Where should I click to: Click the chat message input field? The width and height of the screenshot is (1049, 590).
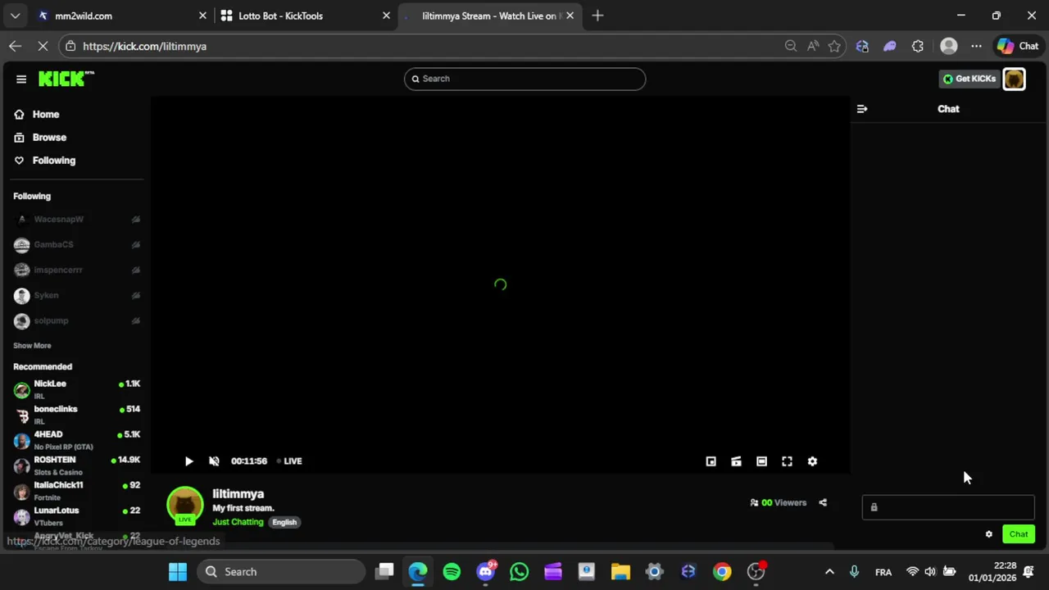[x=948, y=507]
